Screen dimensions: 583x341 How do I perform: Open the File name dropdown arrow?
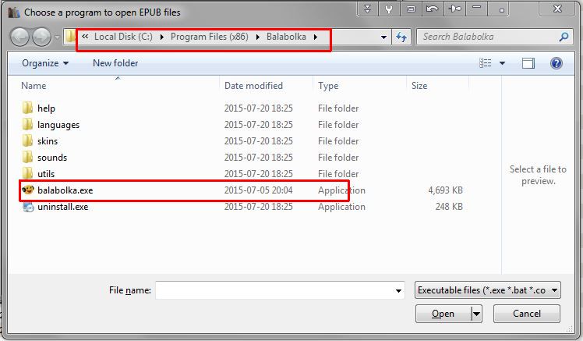(398, 290)
